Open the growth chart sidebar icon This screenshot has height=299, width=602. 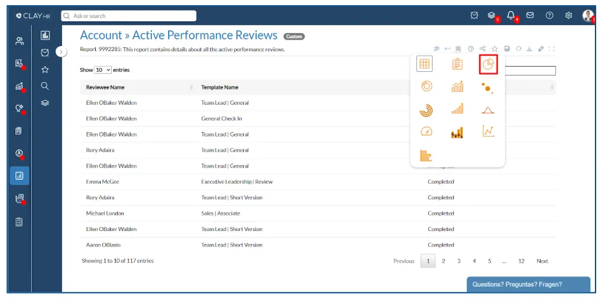19,86
